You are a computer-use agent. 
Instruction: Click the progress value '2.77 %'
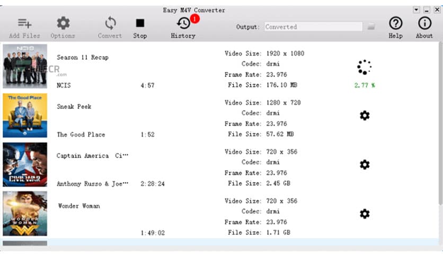click(x=365, y=85)
